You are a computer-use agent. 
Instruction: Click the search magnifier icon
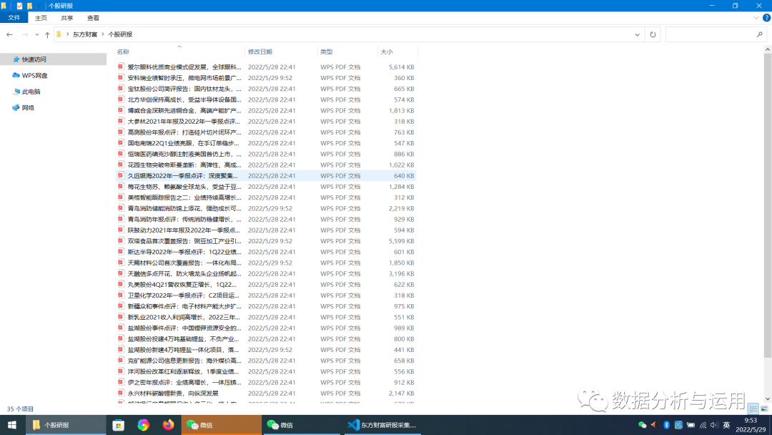coord(760,34)
